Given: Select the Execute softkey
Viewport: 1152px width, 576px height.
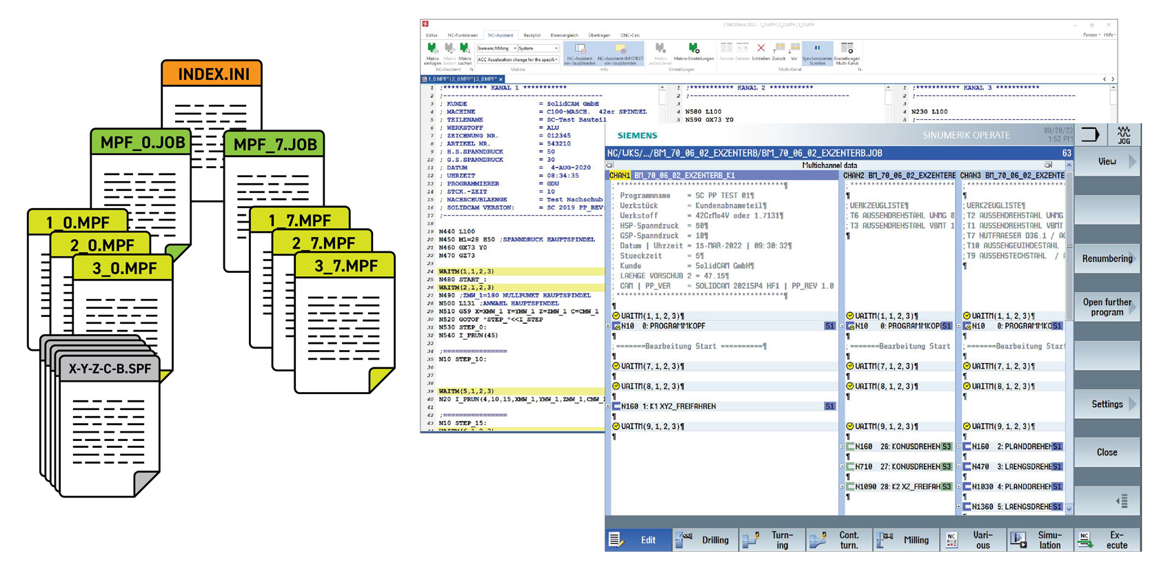Looking at the screenshot, I should (1106, 540).
